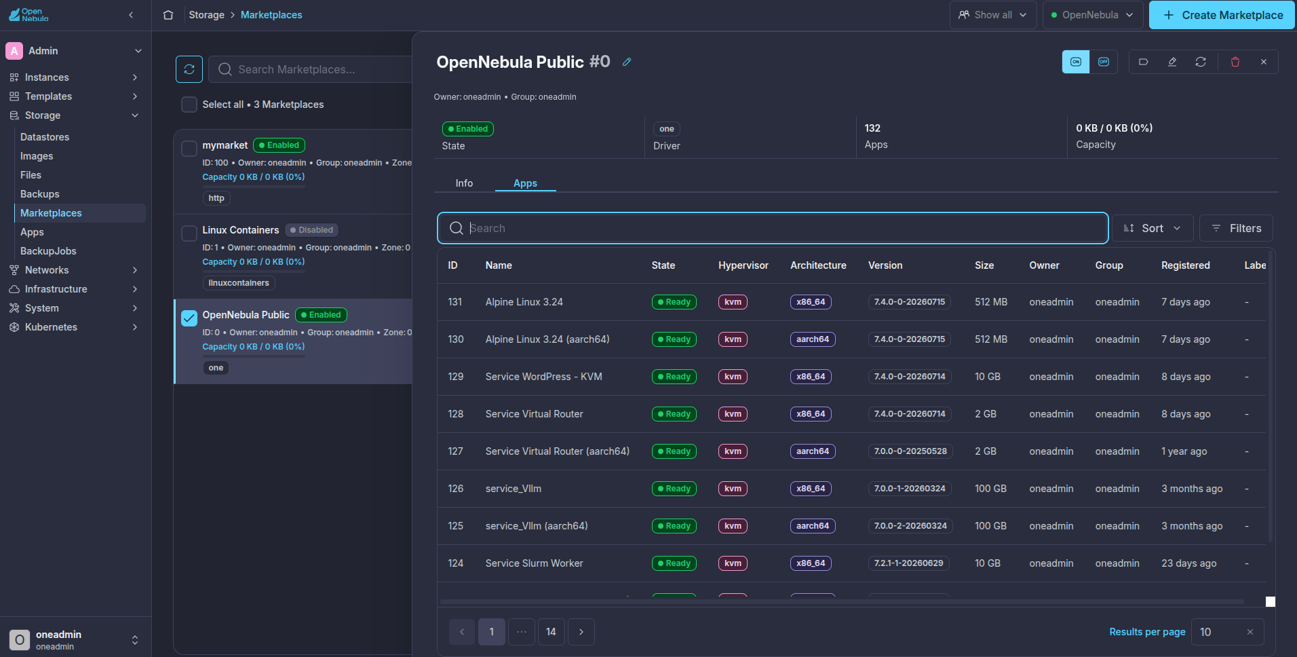Open the oneadmin user menu
Screen dimensions: 1297x657
[x=135, y=640]
